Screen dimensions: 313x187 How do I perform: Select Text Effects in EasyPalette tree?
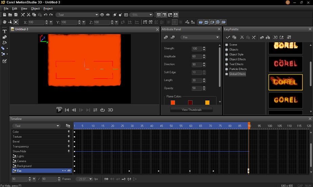pos(236,64)
